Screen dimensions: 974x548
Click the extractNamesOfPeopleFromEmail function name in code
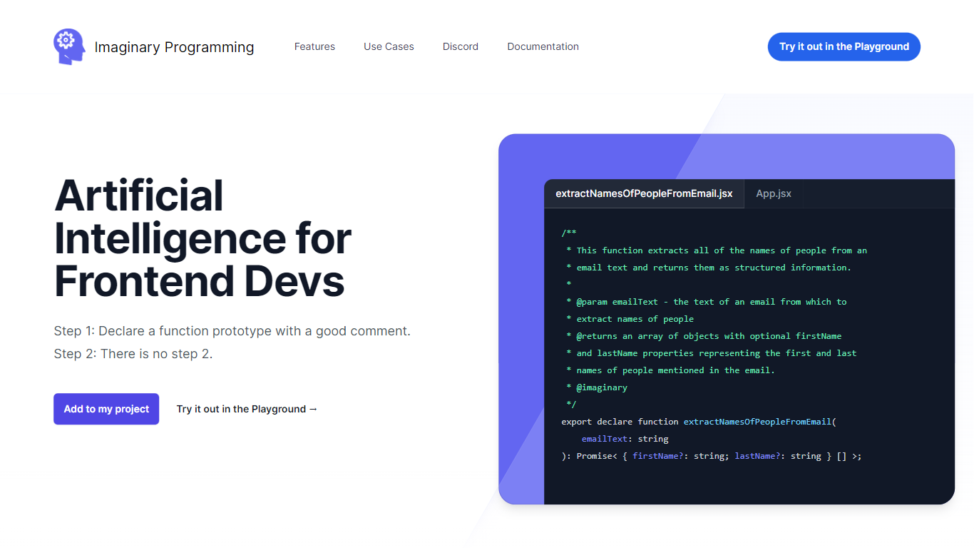[x=757, y=422]
